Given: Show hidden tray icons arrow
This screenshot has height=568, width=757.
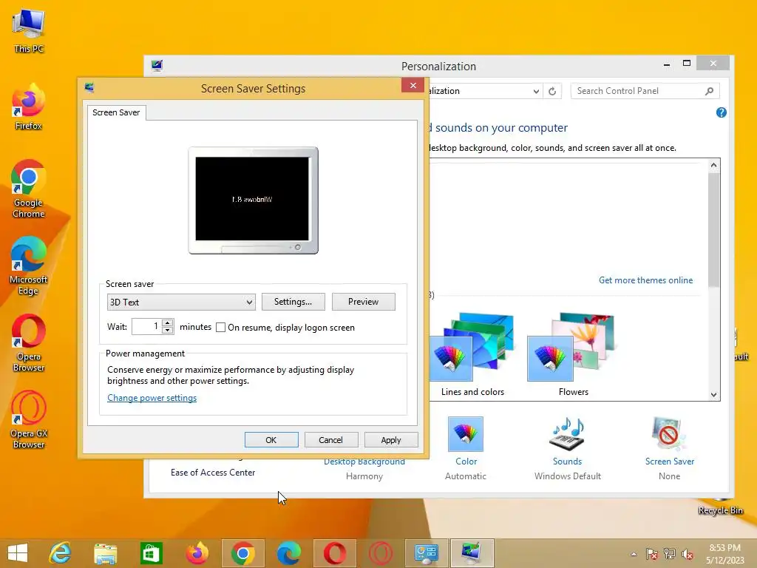Looking at the screenshot, I should 634,554.
